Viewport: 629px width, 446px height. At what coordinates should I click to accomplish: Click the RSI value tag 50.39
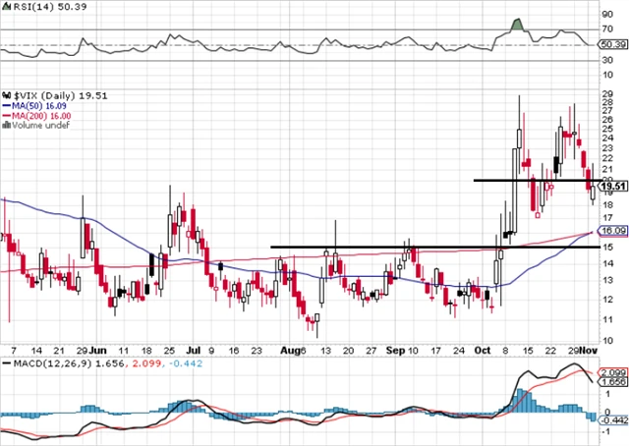coord(612,44)
